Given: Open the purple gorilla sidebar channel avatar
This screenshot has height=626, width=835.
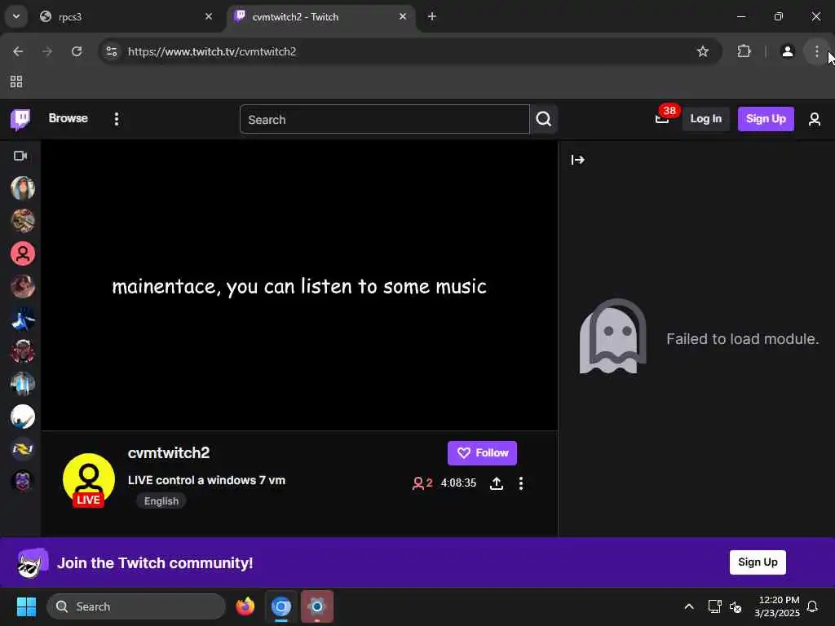Looking at the screenshot, I should (x=23, y=482).
